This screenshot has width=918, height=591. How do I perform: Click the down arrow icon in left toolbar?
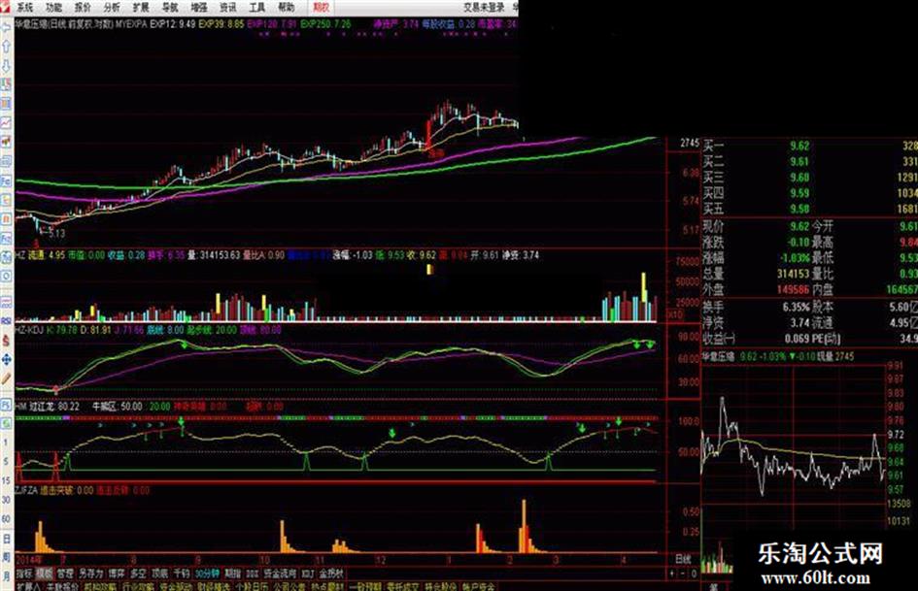(7, 66)
